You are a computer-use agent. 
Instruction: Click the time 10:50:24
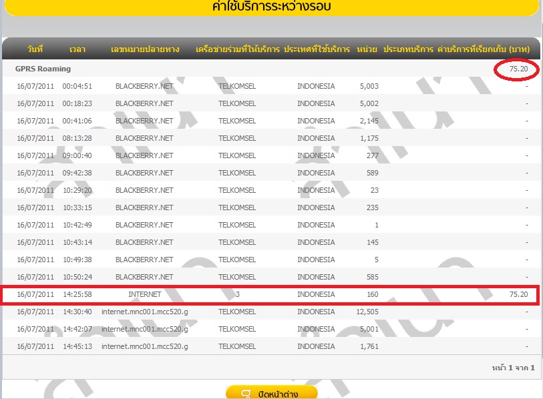pos(77,277)
